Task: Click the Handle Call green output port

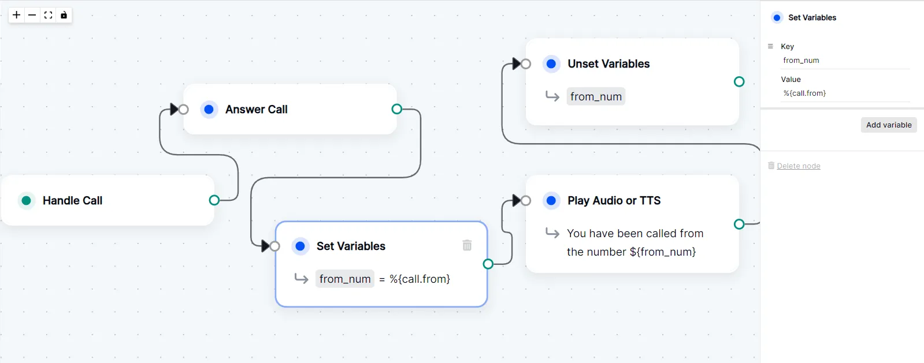Action: click(x=214, y=200)
